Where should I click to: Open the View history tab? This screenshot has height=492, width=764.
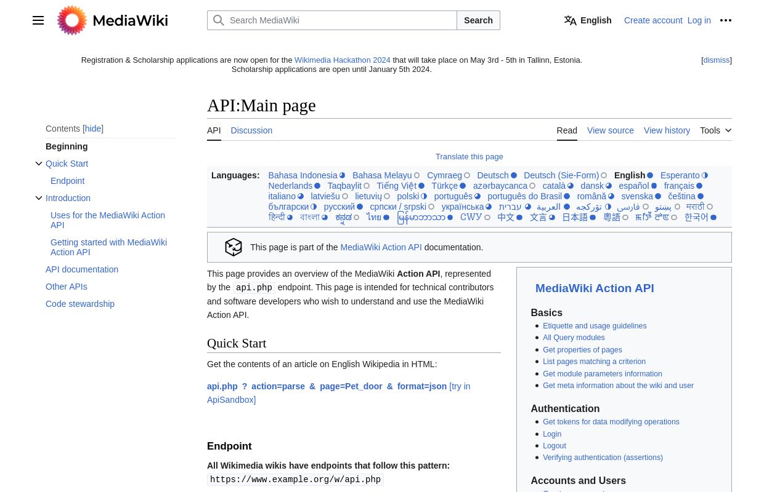pyautogui.click(x=667, y=130)
